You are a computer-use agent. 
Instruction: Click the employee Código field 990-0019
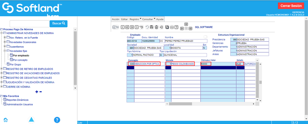(134, 41)
